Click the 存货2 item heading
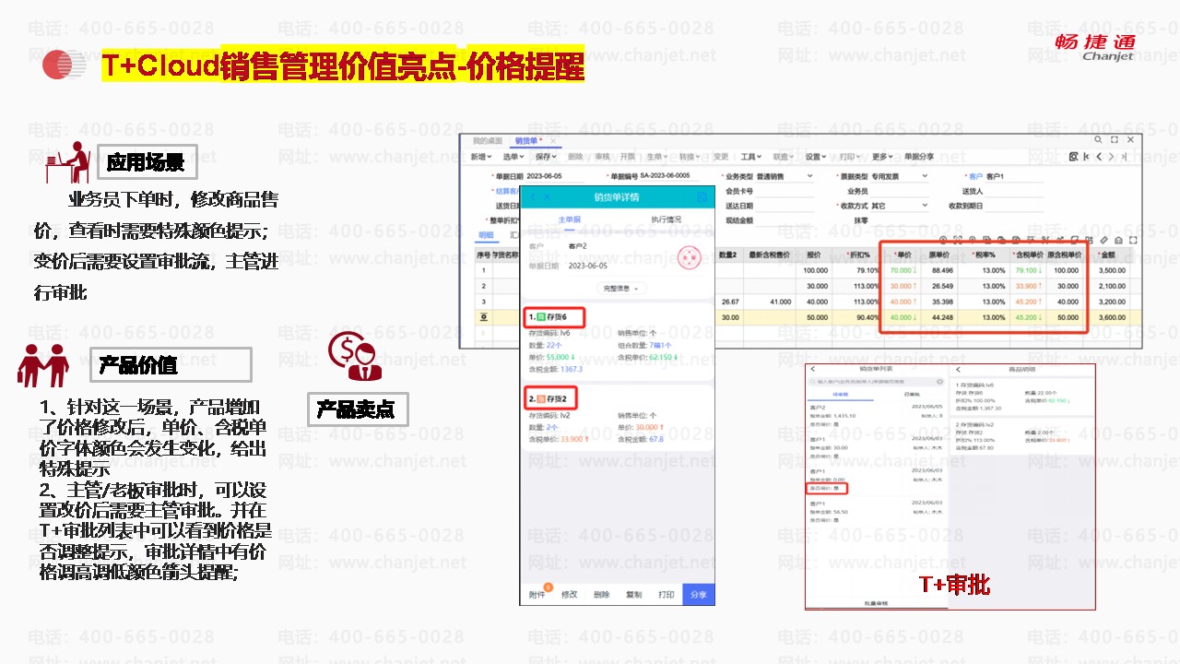Image resolution: width=1180 pixels, height=664 pixels. [554, 398]
